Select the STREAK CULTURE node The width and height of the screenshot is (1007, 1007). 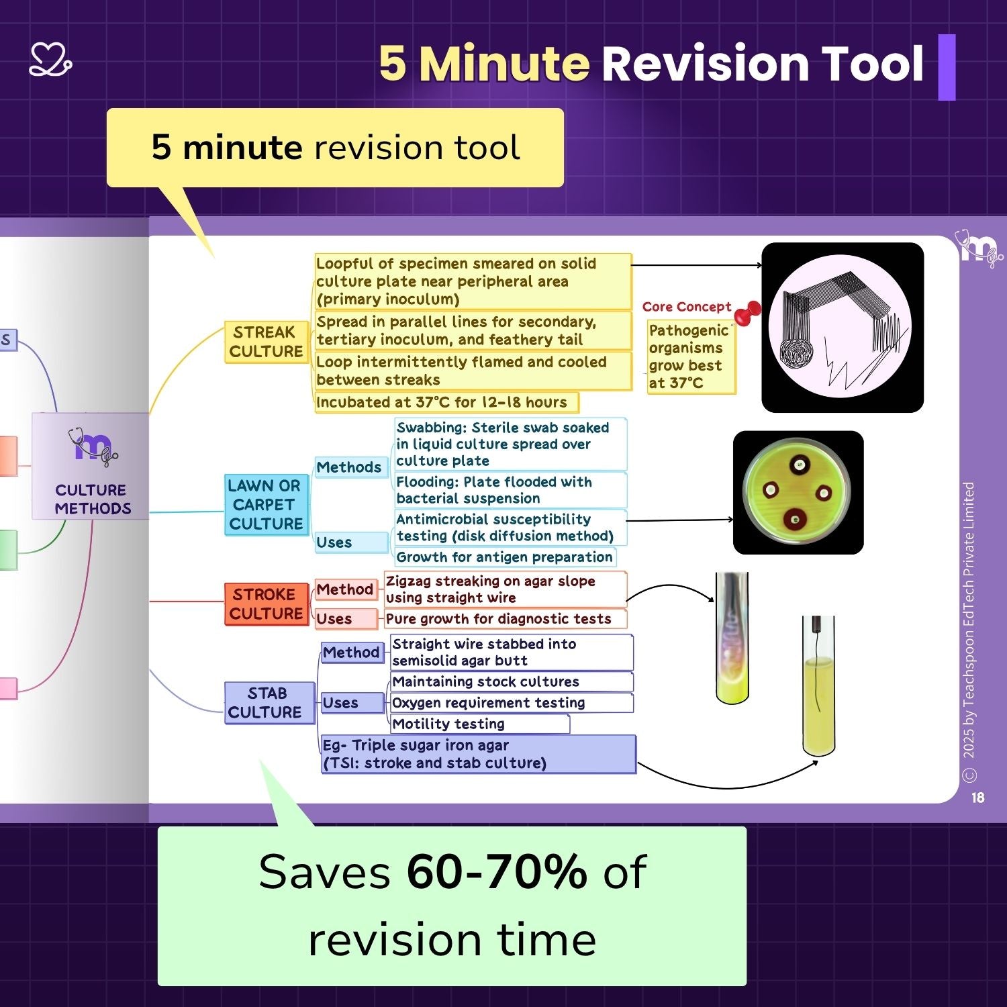[266, 342]
